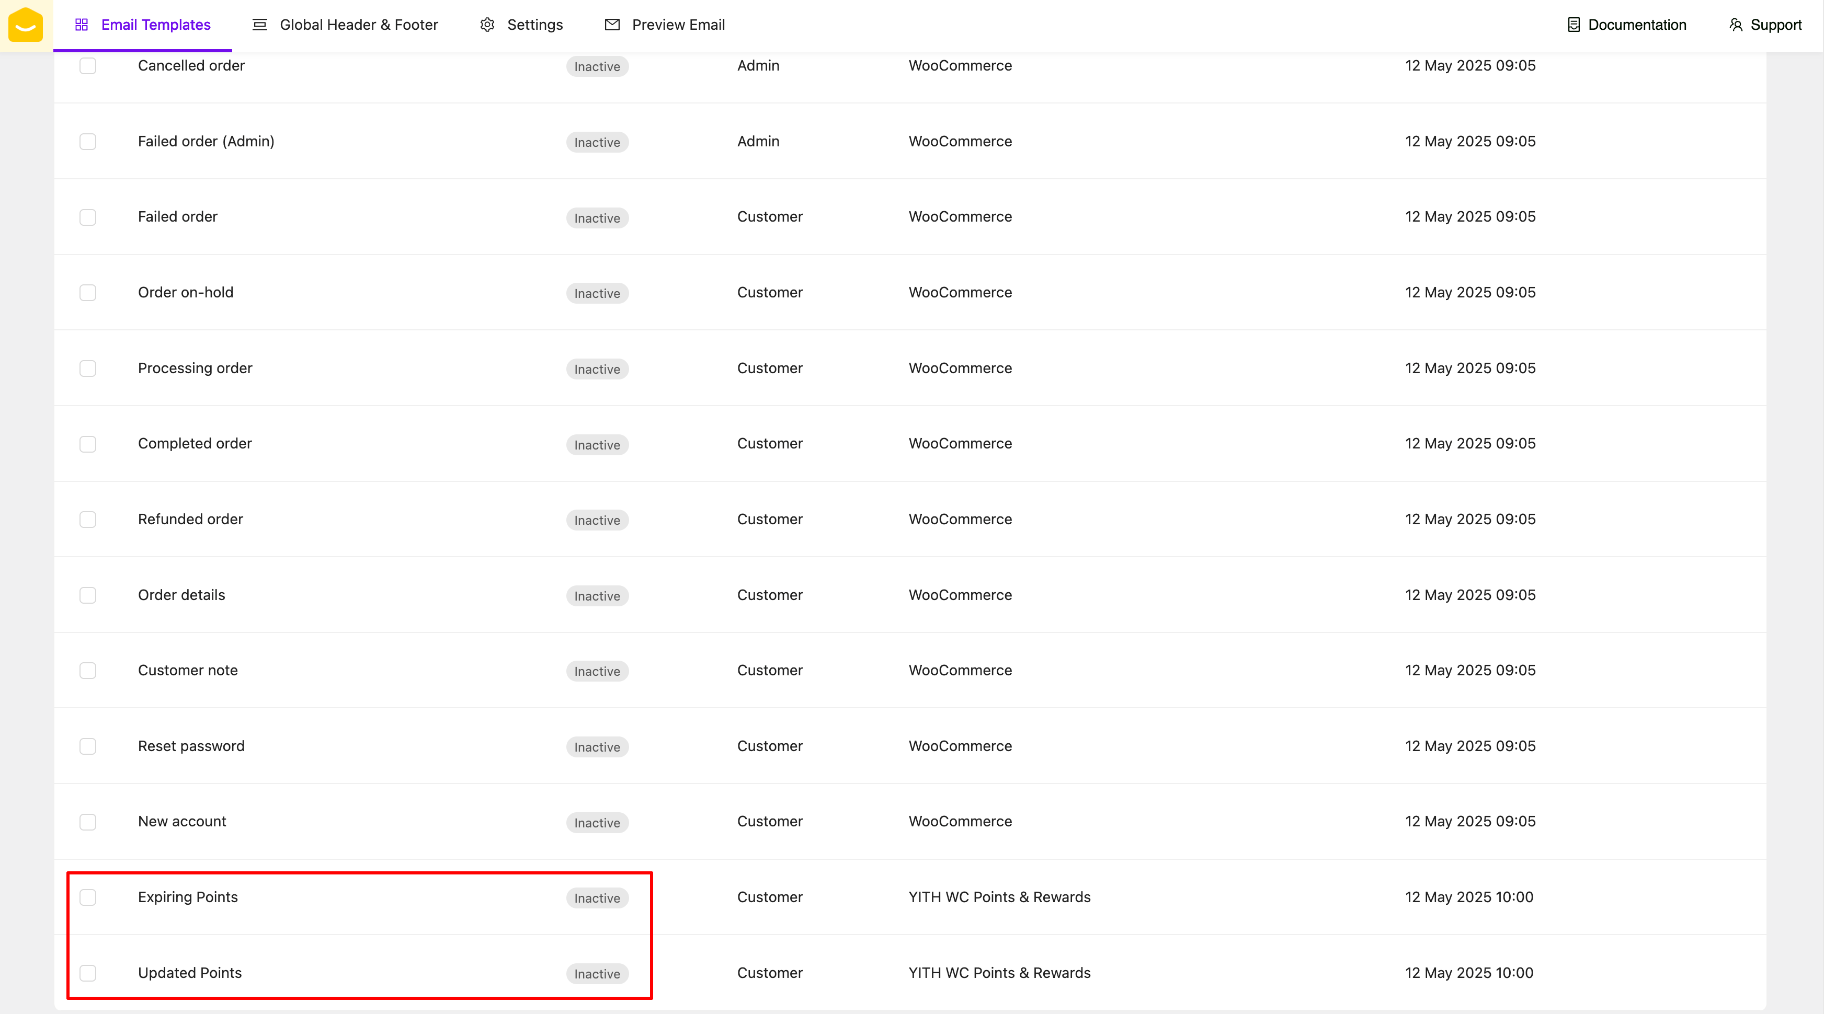Image resolution: width=1824 pixels, height=1014 pixels.
Task: Click the Documentation page icon
Action: [1574, 25]
